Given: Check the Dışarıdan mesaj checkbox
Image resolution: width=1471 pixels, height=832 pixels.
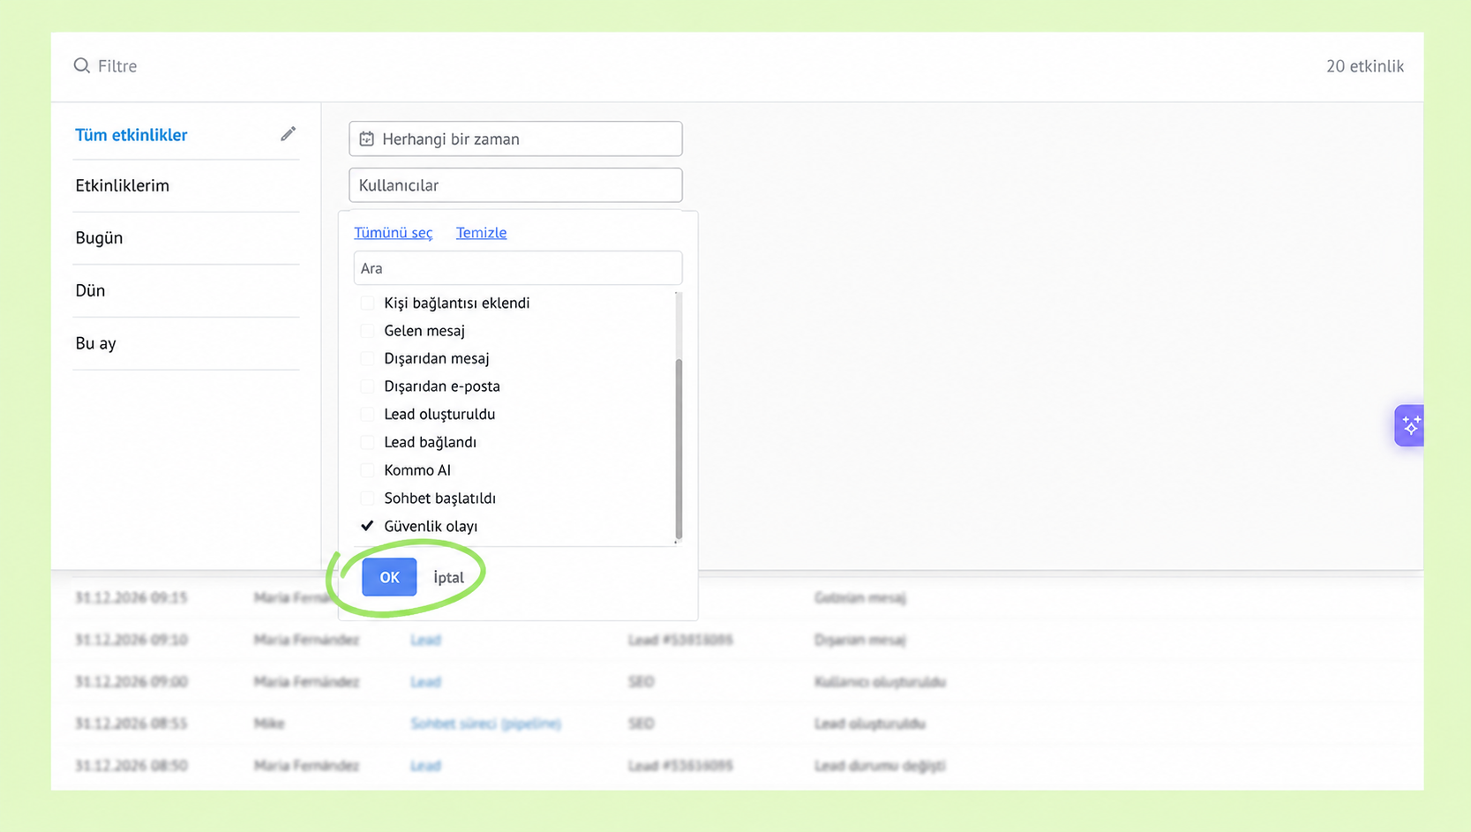Looking at the screenshot, I should tap(367, 358).
